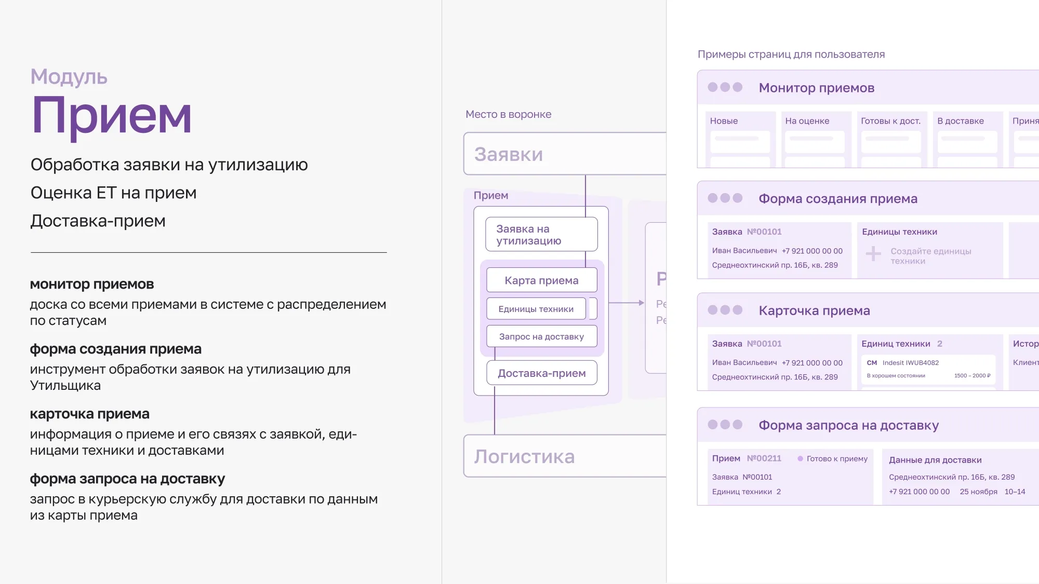Click the Карта приема card in the diagram
This screenshot has height=584, width=1039.
pyautogui.click(x=541, y=280)
